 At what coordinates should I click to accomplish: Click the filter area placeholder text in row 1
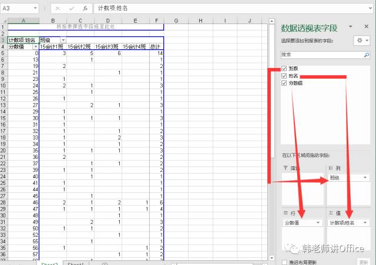coord(86,26)
